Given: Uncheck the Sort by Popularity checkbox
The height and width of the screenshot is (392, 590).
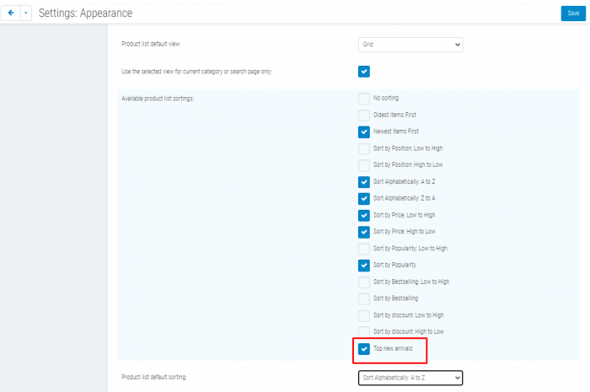Looking at the screenshot, I should 364,266.
